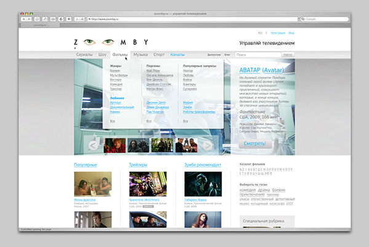
Task: Click the 2007 tag
Action: point(290,203)
